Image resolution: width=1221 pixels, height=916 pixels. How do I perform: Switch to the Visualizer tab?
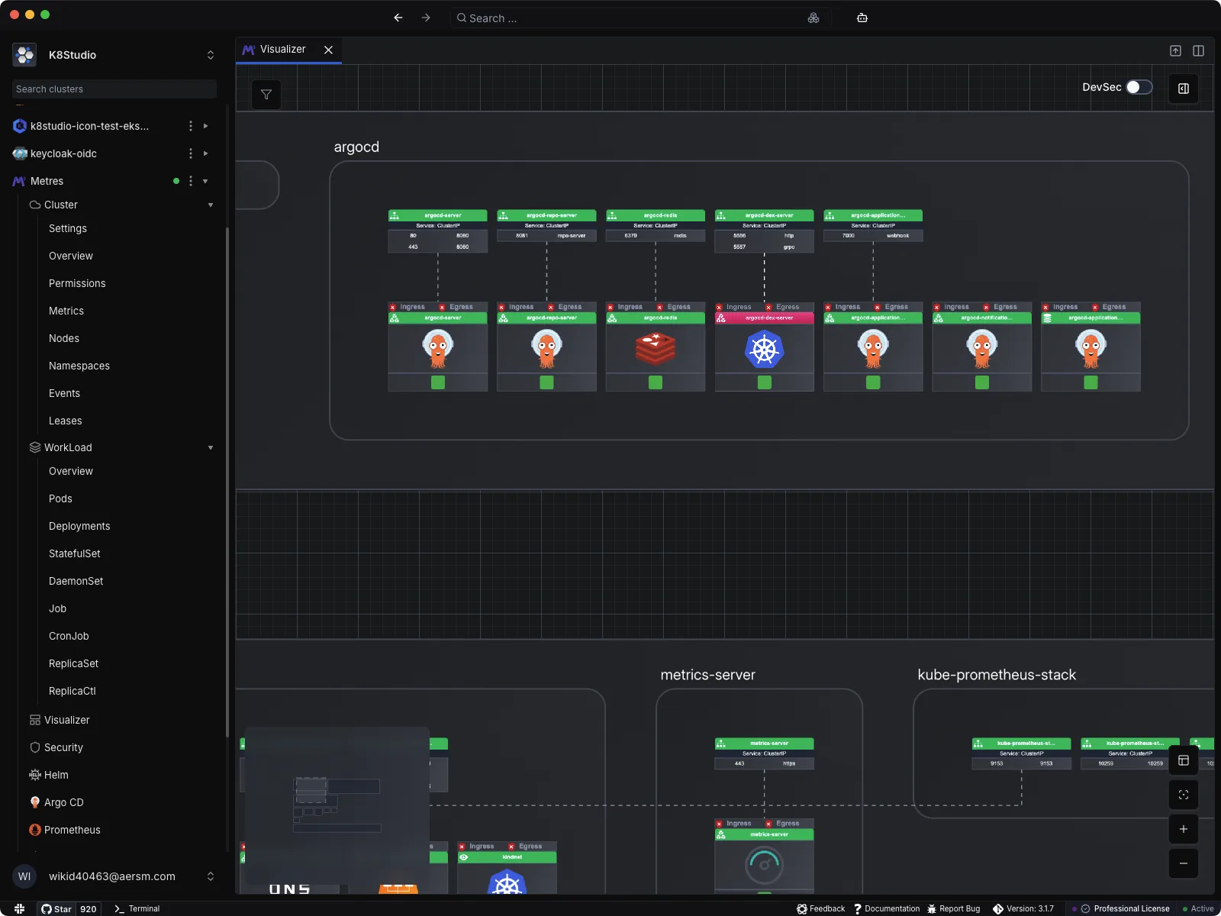[282, 50]
